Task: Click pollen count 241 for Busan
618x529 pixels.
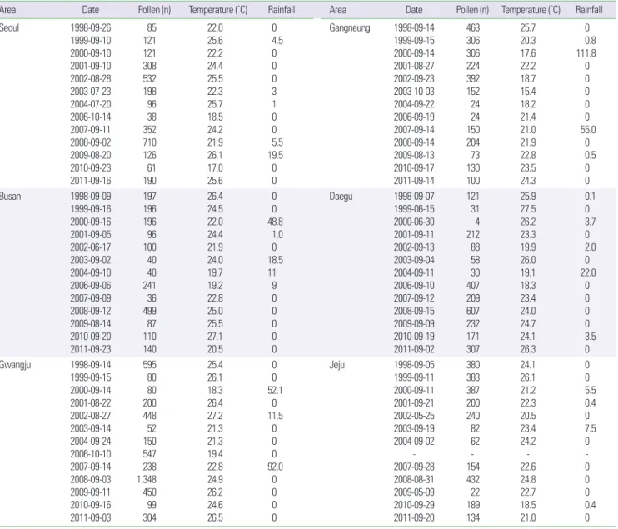Action: point(149,286)
